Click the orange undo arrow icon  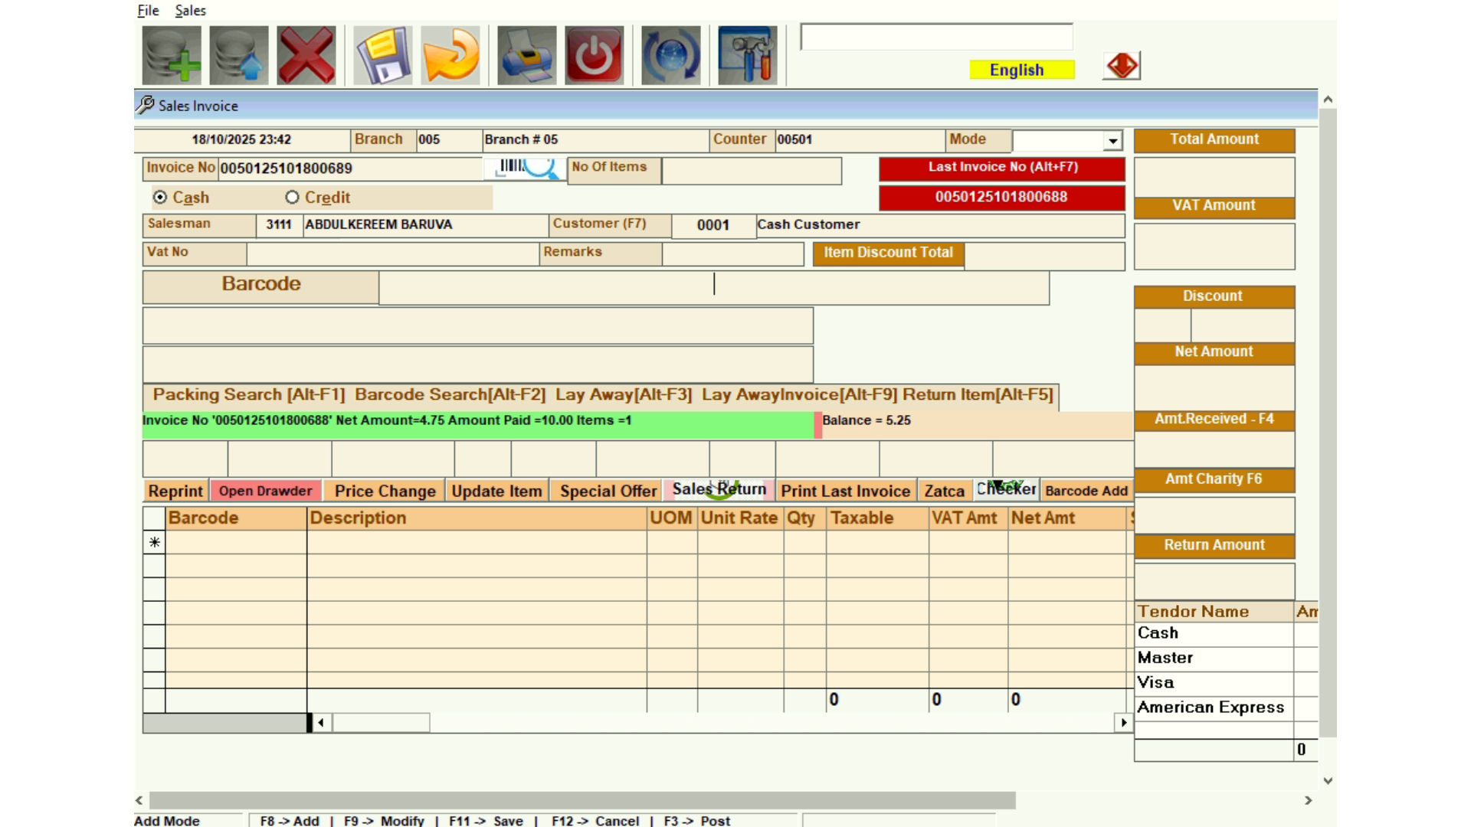450,55
